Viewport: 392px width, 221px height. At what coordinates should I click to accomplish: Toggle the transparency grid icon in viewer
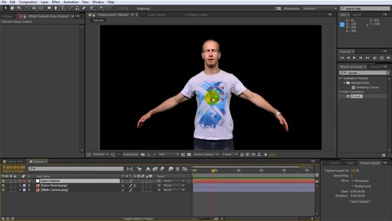[189, 155]
